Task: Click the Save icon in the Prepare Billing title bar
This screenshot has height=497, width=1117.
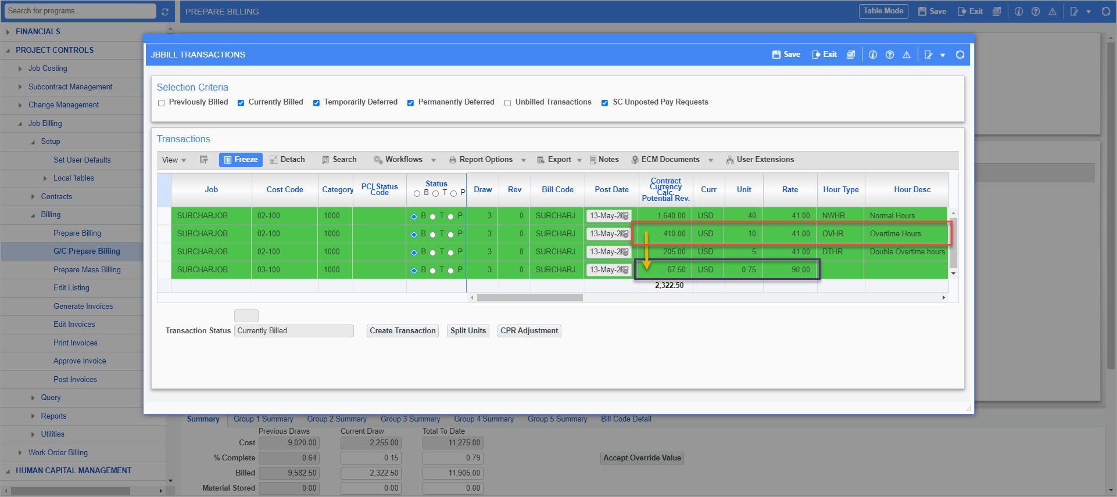Action: 932,12
